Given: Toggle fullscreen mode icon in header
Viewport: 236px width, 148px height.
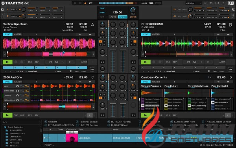Looking at the screenshot, I should click(223, 3).
